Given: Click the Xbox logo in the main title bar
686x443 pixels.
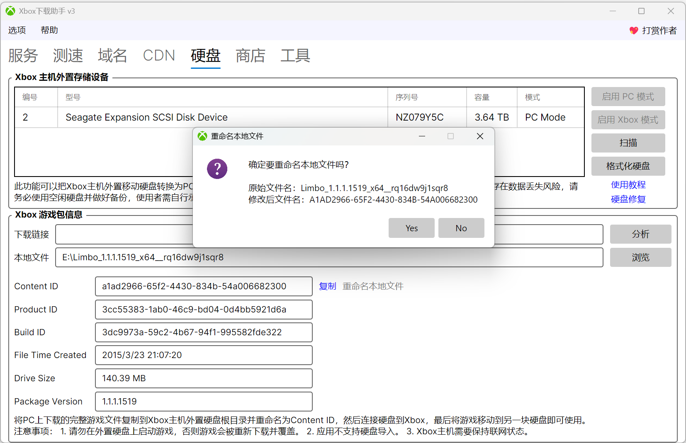Looking at the screenshot, I should click(x=10, y=11).
